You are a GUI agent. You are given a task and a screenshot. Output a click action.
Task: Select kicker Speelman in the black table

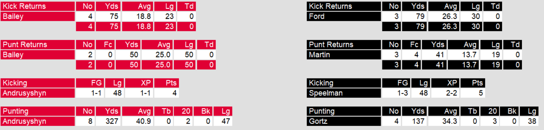click(x=344, y=93)
